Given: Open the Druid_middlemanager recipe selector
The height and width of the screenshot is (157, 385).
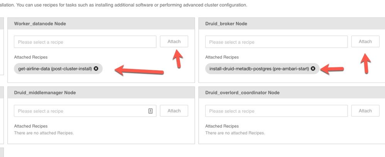Looking at the screenshot, I should click(85, 111).
